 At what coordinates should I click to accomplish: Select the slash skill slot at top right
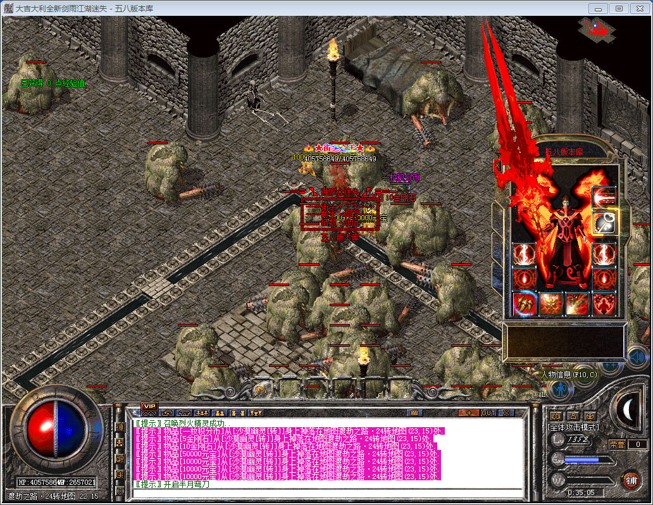604,197
